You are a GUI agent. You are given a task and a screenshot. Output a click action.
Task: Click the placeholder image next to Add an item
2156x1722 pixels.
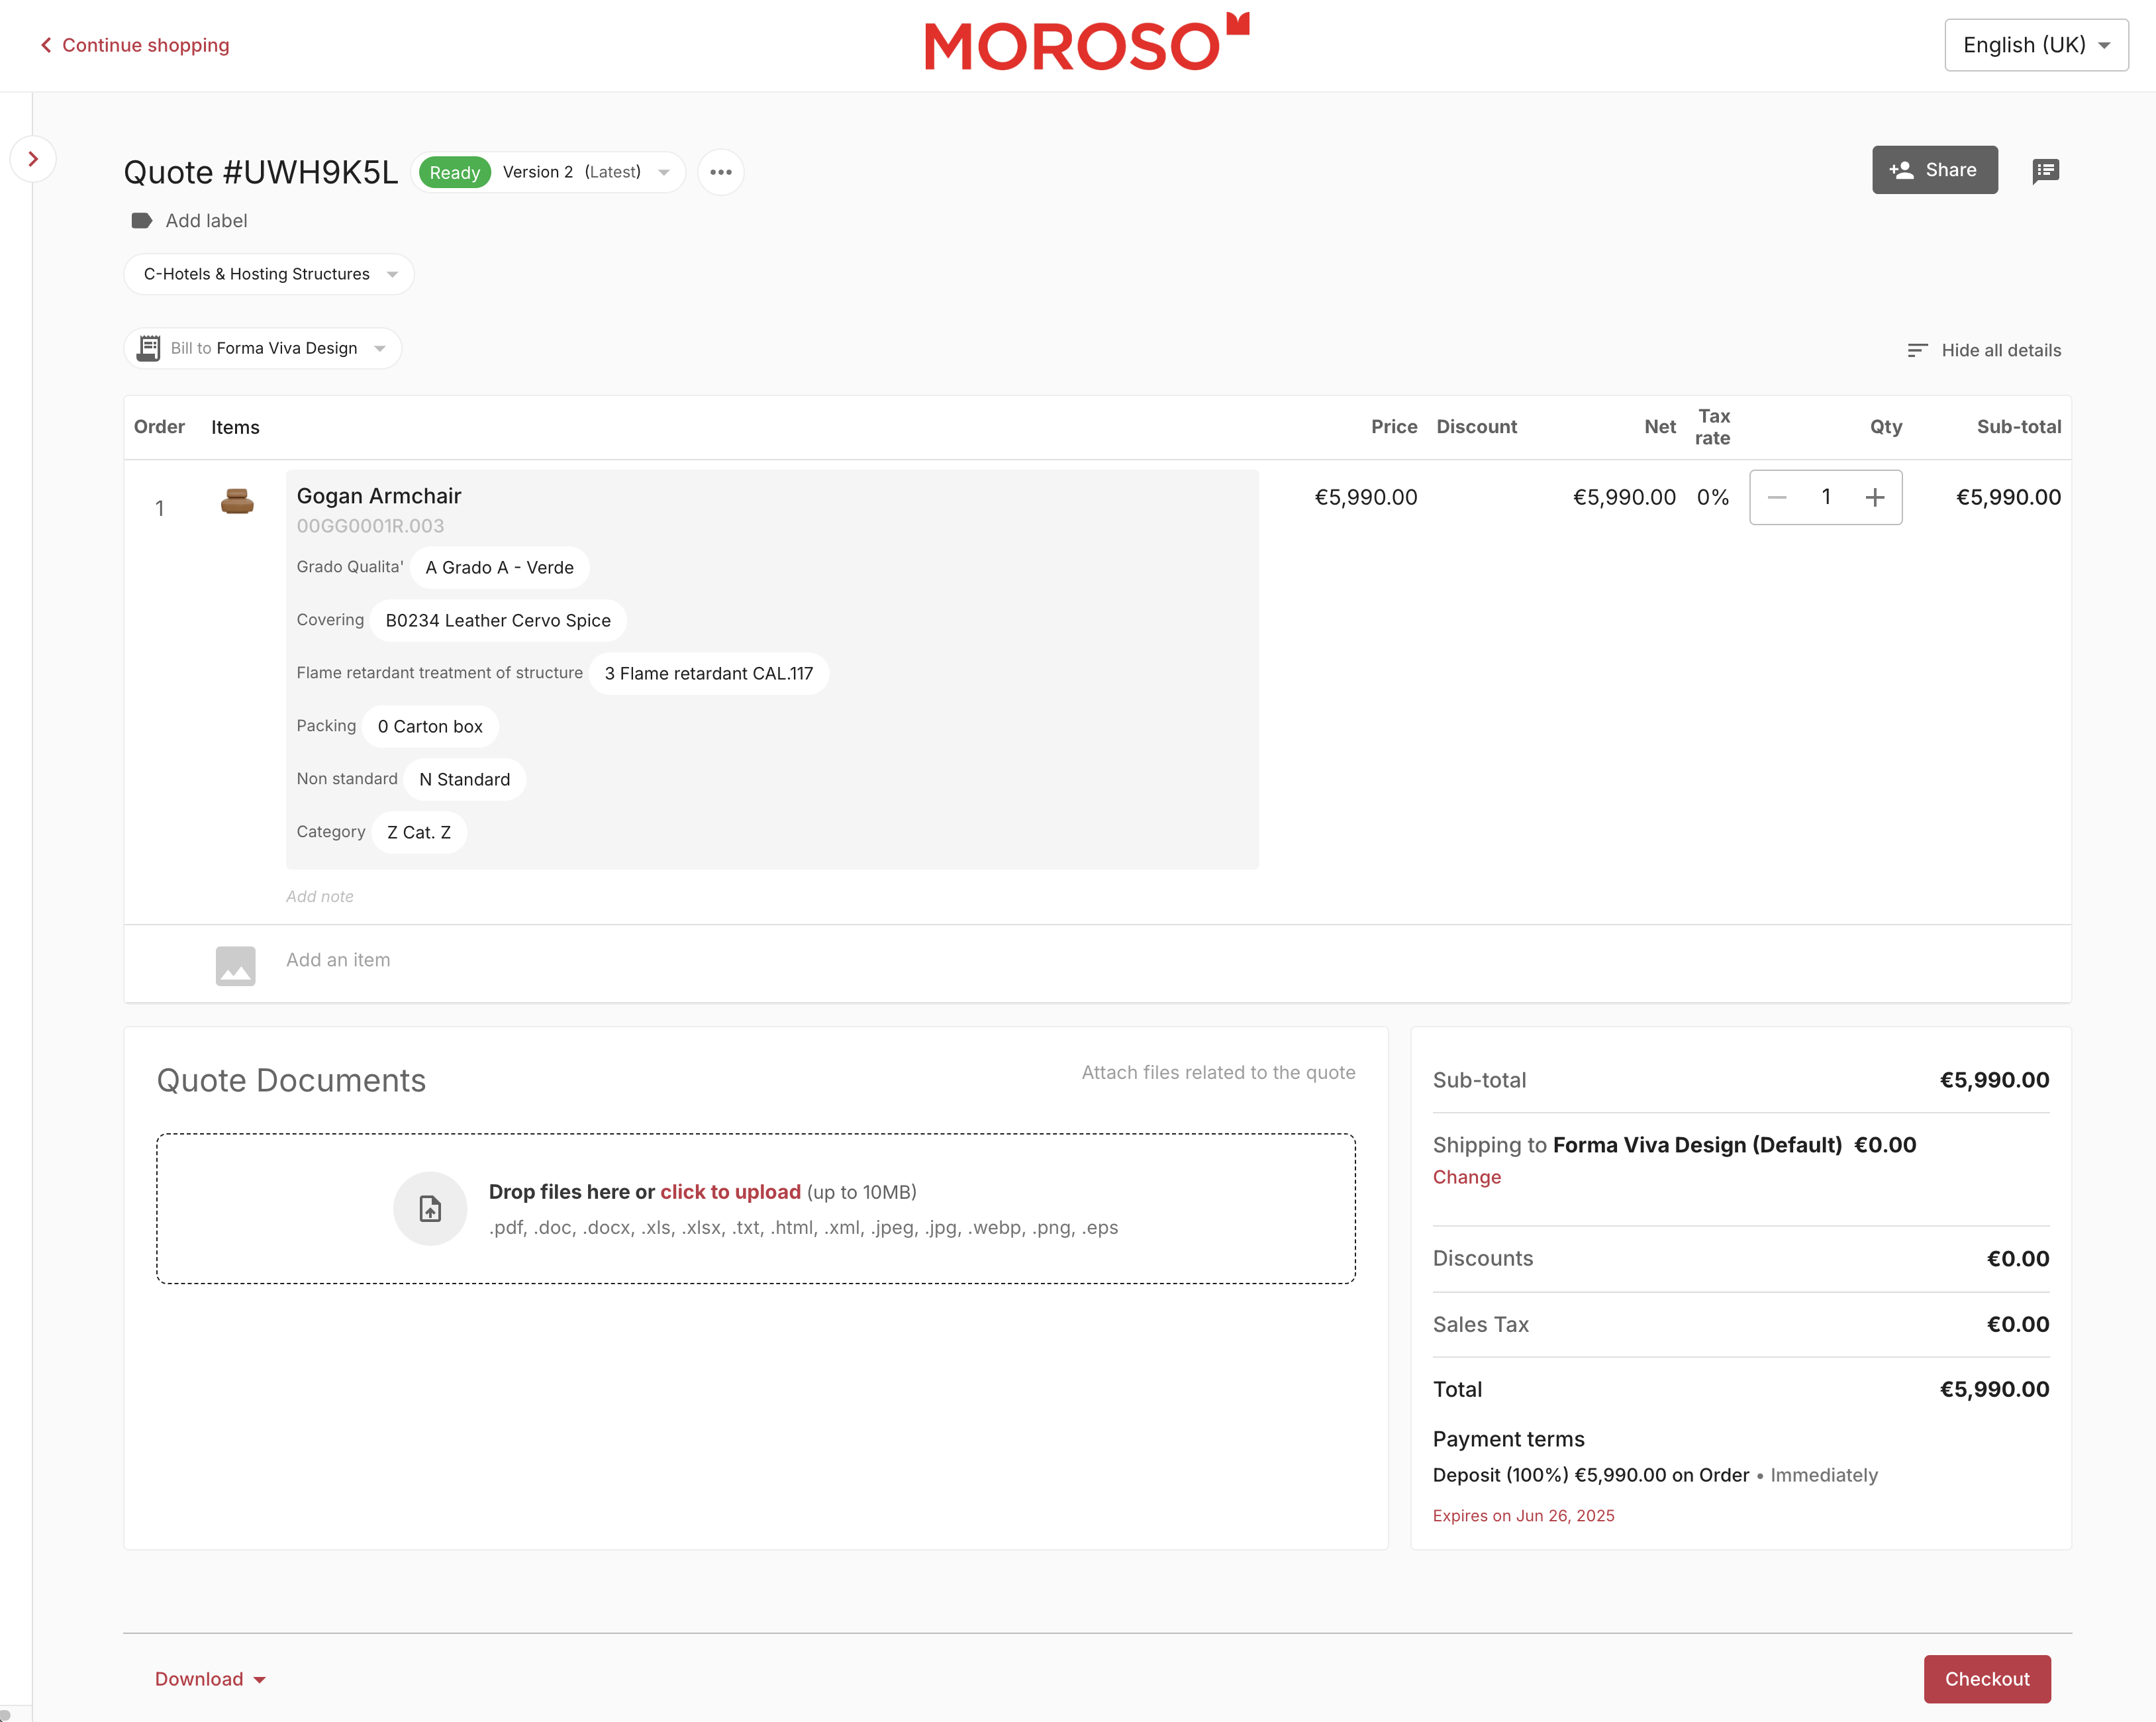click(236, 965)
